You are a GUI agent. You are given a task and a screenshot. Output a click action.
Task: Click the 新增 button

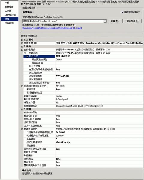[x=115, y=21]
